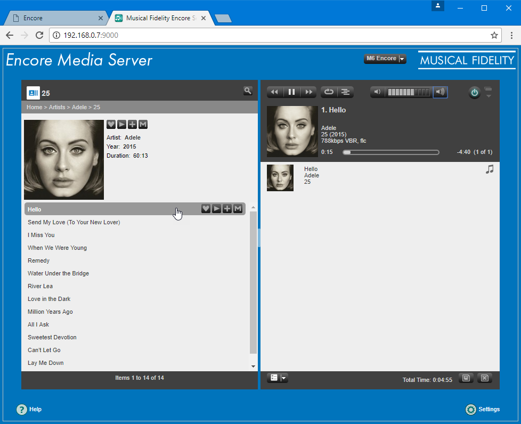Select track All I Ask

(135, 324)
